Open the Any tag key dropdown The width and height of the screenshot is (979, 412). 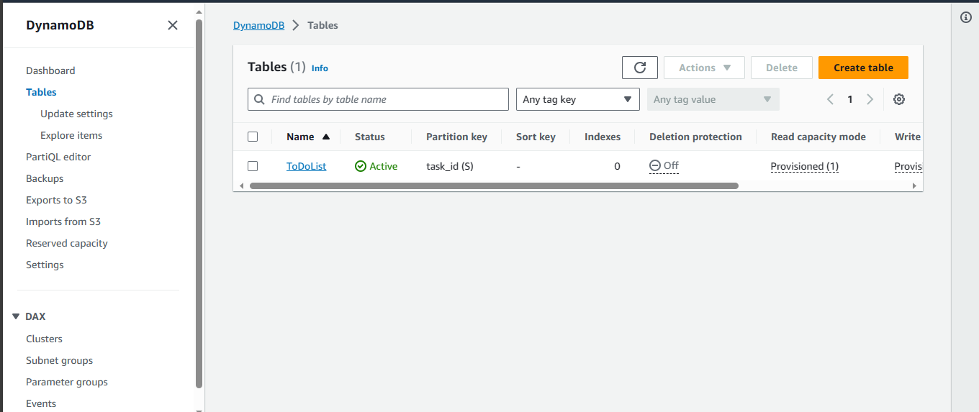coord(578,99)
